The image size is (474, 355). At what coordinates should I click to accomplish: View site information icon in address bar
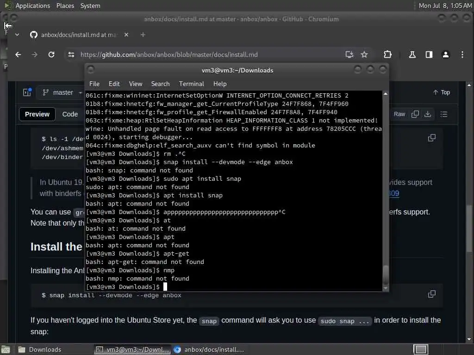pos(71,55)
